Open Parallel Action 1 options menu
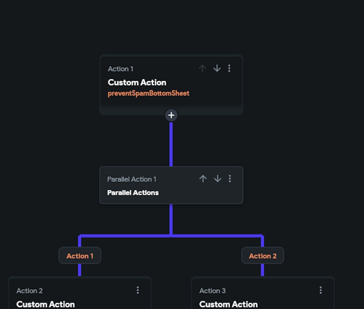The image size is (364, 309). (x=230, y=178)
